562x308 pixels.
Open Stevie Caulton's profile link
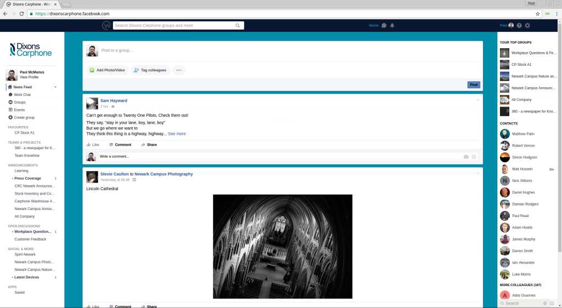114,174
